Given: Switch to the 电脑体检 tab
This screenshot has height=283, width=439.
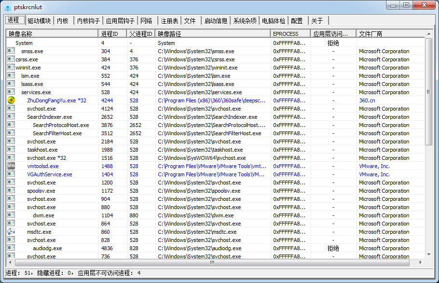Looking at the screenshot, I should point(274,21).
